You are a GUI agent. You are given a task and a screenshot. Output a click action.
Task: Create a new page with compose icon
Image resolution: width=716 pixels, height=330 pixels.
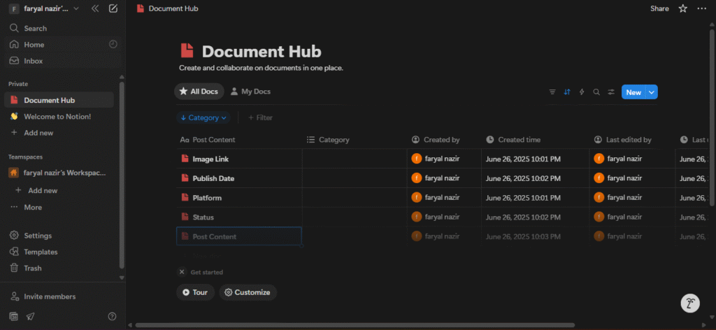click(x=113, y=8)
